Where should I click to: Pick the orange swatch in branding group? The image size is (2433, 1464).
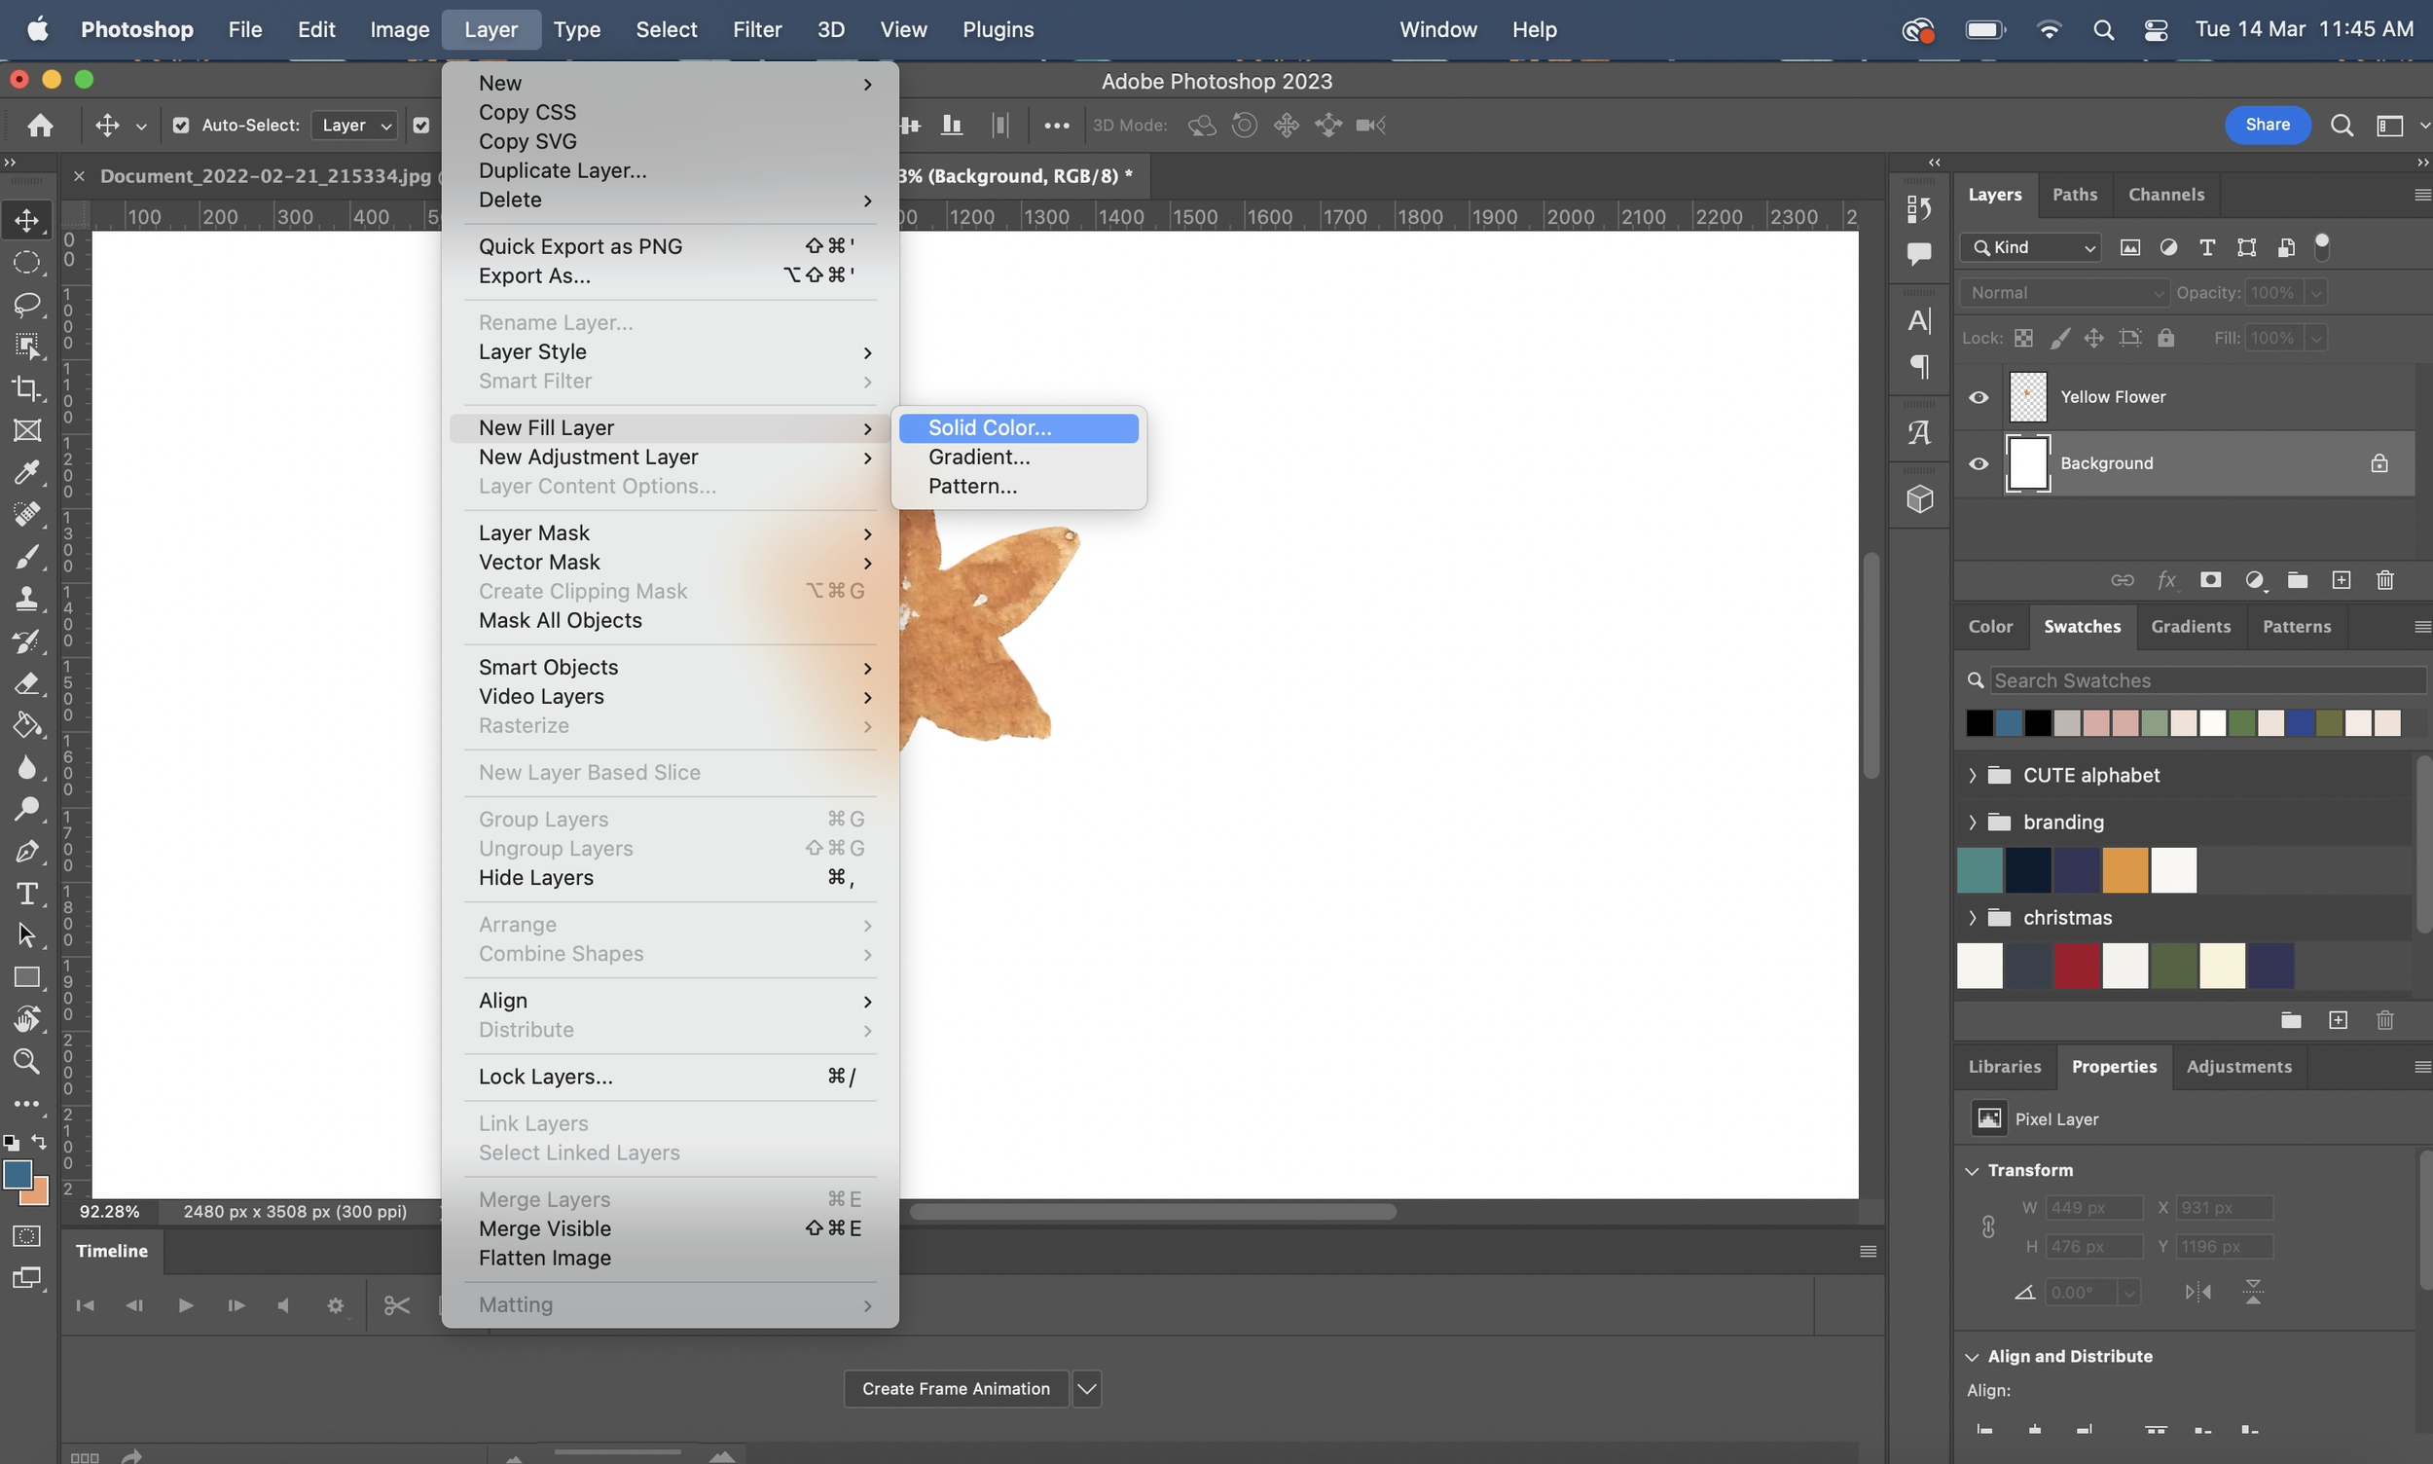pyautogui.click(x=2124, y=870)
